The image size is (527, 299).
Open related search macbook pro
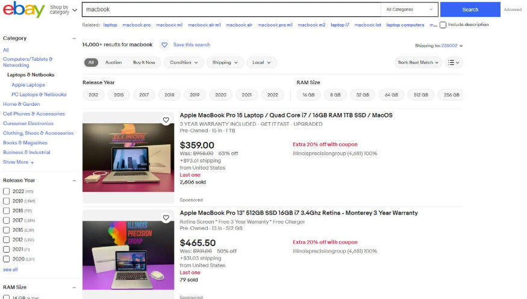pos(137,25)
